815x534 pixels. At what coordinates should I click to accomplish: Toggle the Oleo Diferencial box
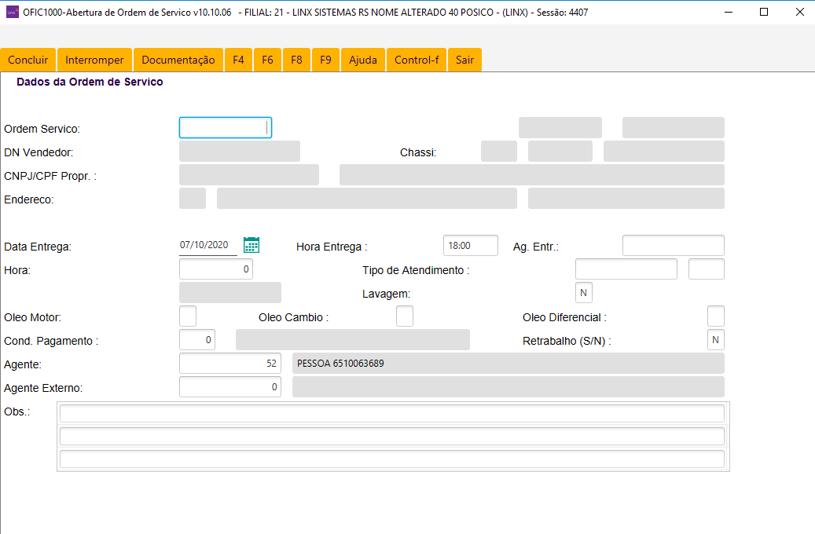click(716, 316)
